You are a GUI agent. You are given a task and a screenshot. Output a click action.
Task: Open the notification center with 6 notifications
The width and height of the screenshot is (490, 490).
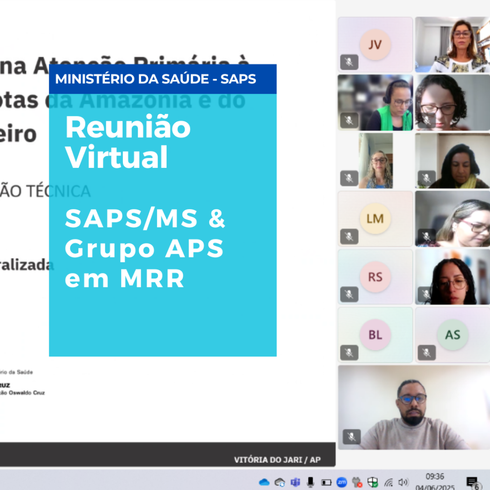coord(472,482)
